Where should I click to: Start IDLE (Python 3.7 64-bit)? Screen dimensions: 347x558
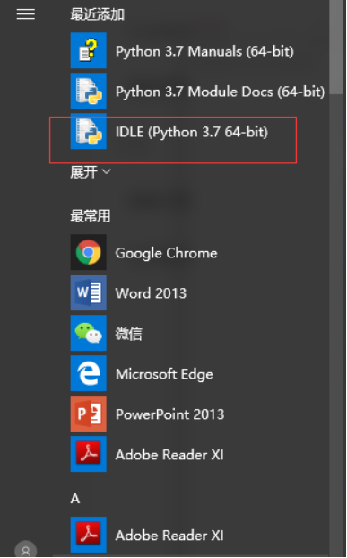pos(169,132)
